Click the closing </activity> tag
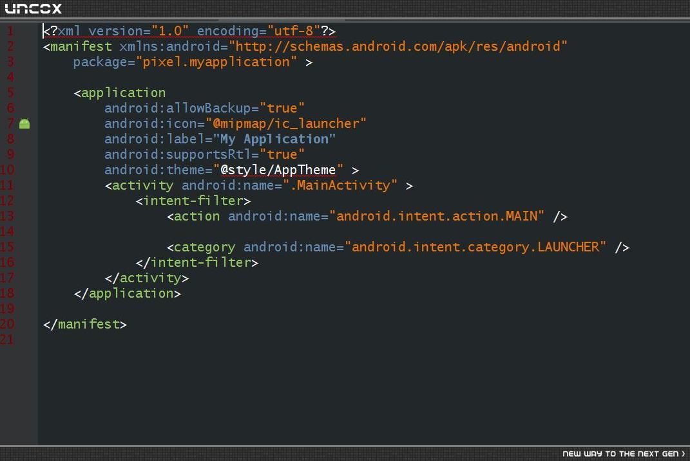The height and width of the screenshot is (461, 690). click(146, 278)
